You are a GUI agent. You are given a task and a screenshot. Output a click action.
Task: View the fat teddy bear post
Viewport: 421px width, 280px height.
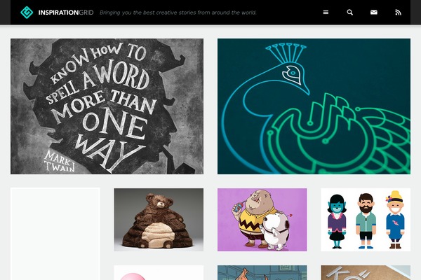pos(159,220)
